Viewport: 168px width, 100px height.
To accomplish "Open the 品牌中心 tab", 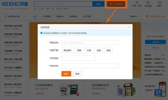I will 60,16.
